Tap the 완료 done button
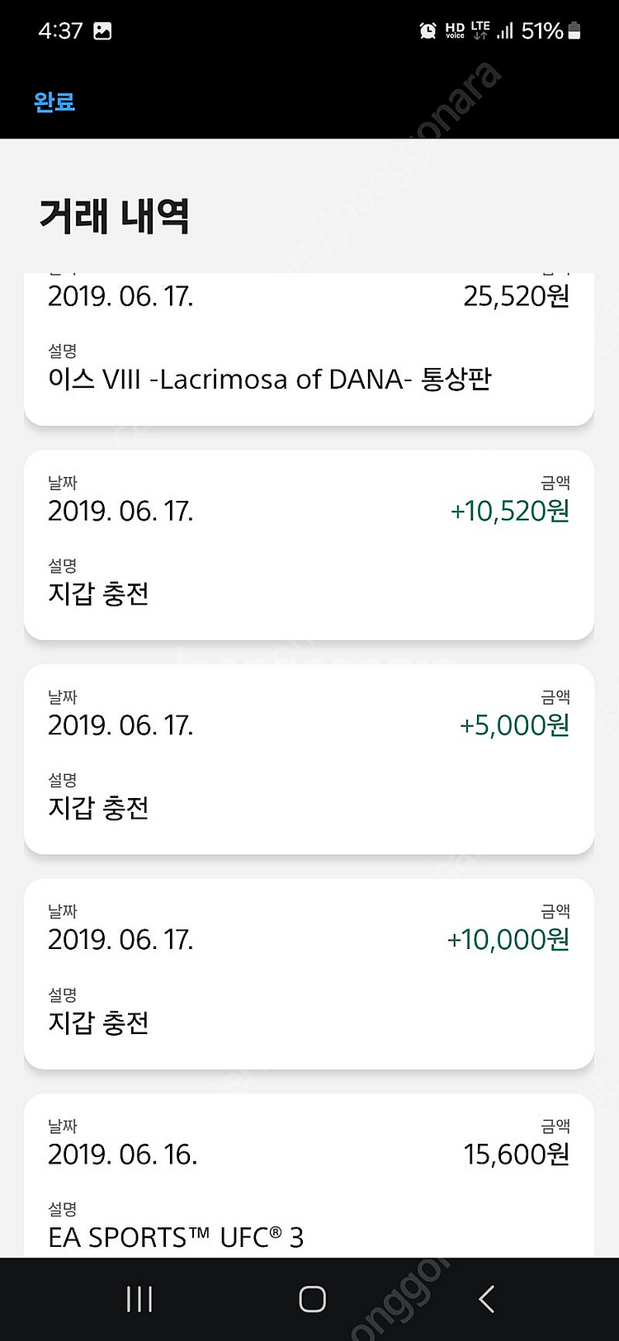The width and height of the screenshot is (619, 1341). pos(54,102)
